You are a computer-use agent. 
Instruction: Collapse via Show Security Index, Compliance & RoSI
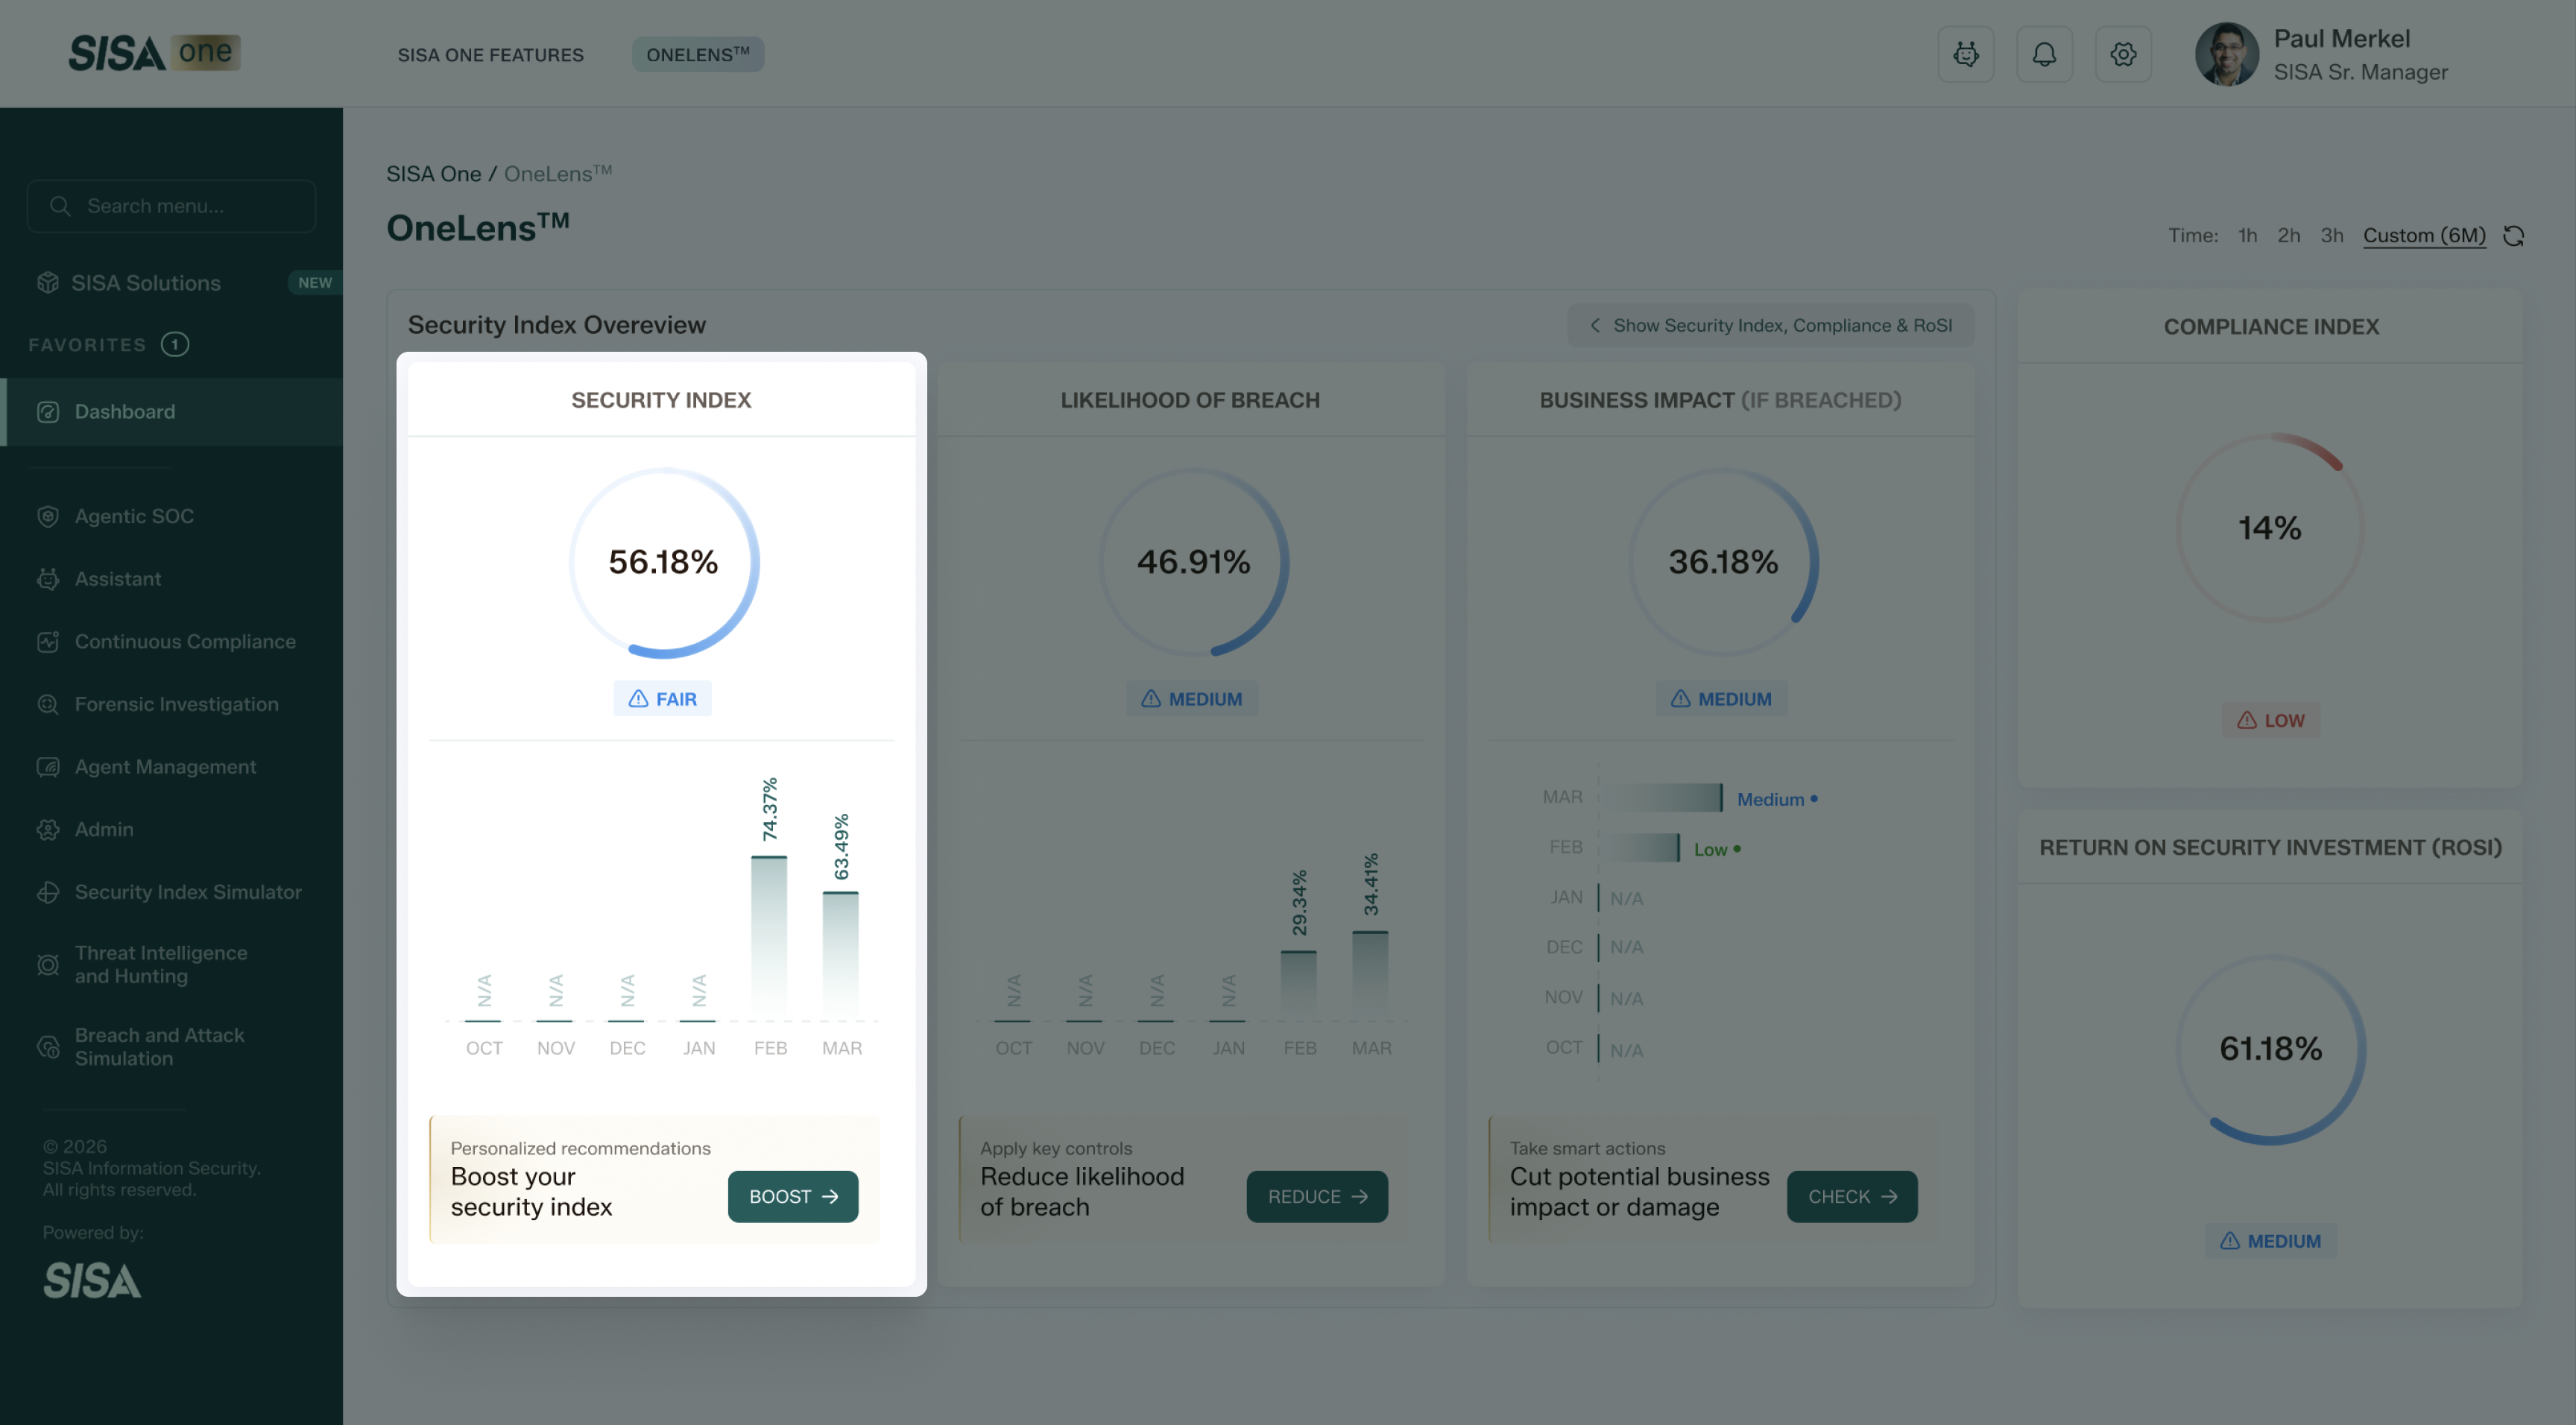click(1770, 326)
